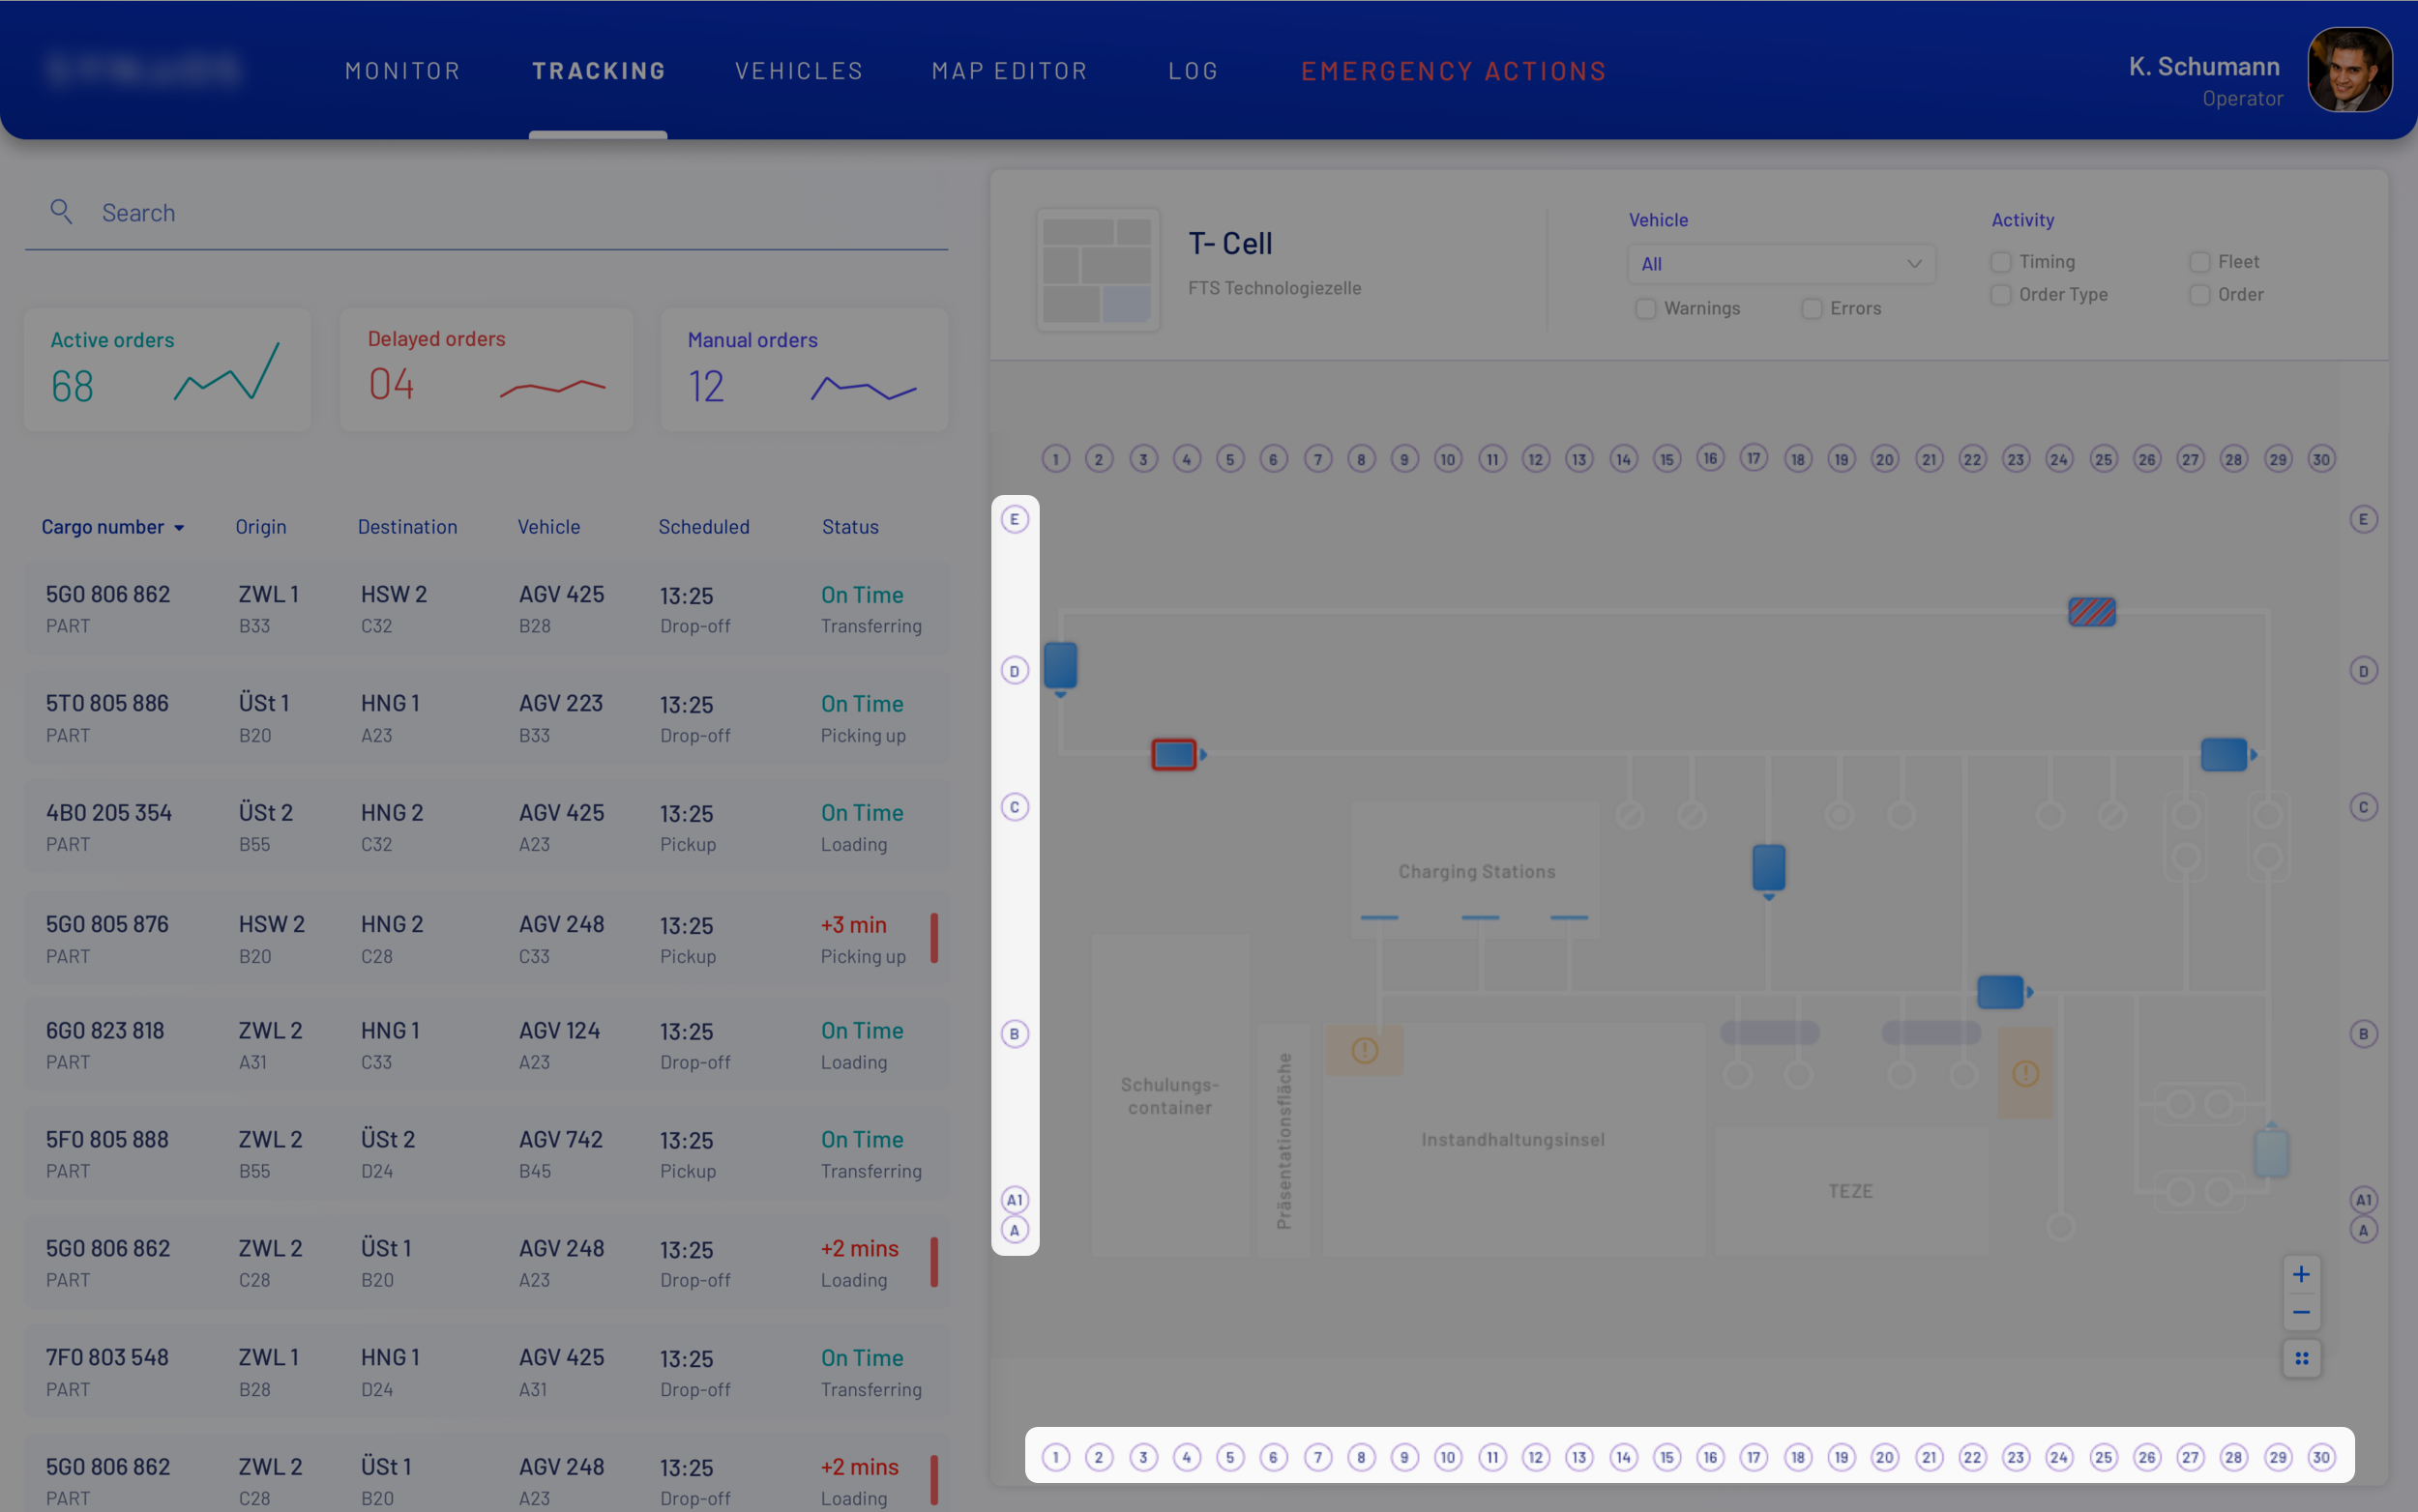Open the Delayed orders card
This screenshot has height=1512, width=2418.
[487, 370]
